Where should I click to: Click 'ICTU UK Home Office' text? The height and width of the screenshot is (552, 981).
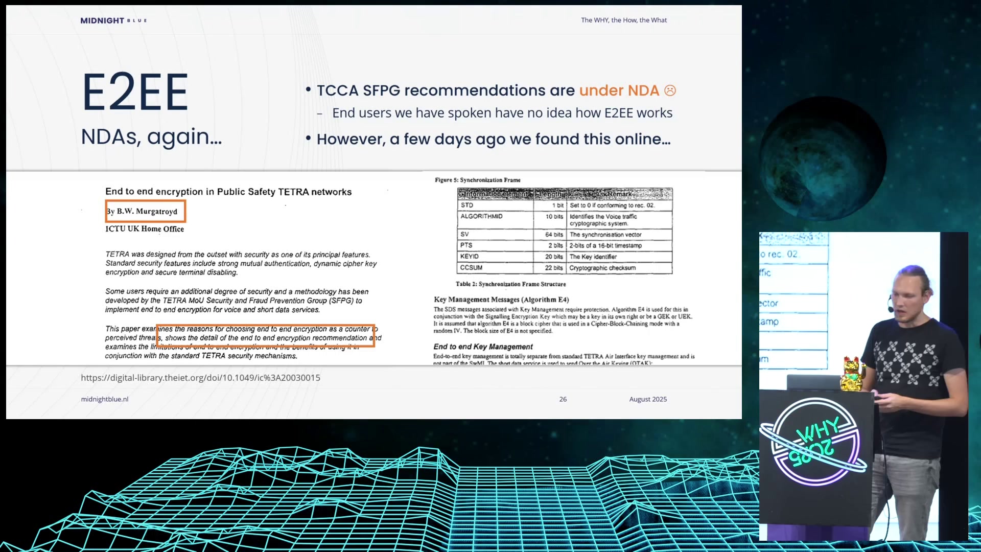click(145, 229)
